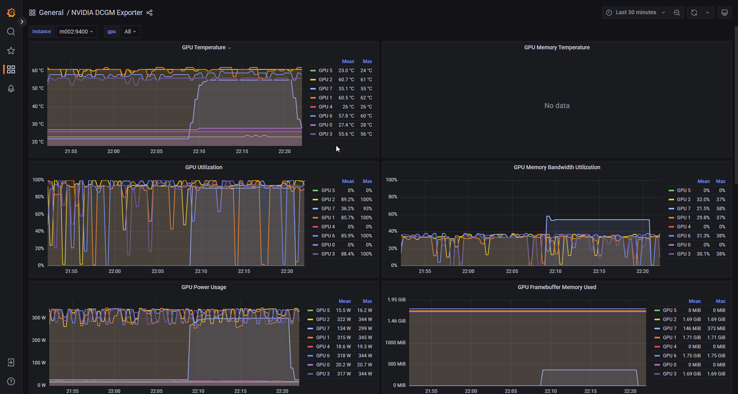
Task: Sort Memory Bandwidth legend by Max
Action: [721, 181]
